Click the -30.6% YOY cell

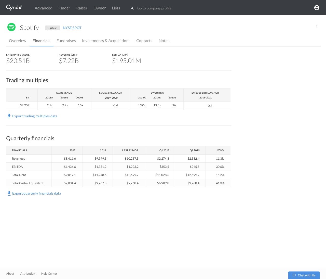[220, 167]
